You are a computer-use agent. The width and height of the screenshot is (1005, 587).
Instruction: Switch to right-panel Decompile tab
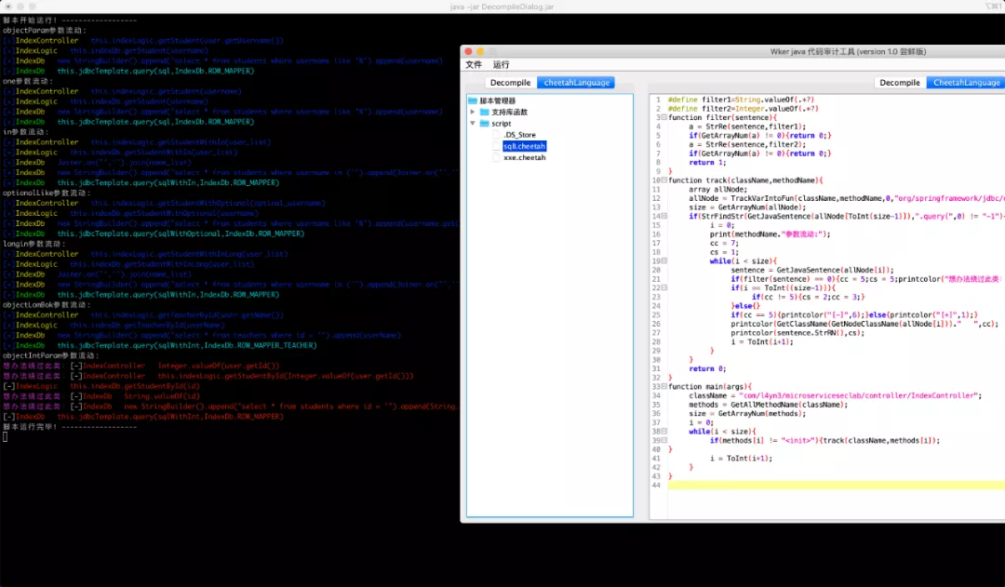900,83
